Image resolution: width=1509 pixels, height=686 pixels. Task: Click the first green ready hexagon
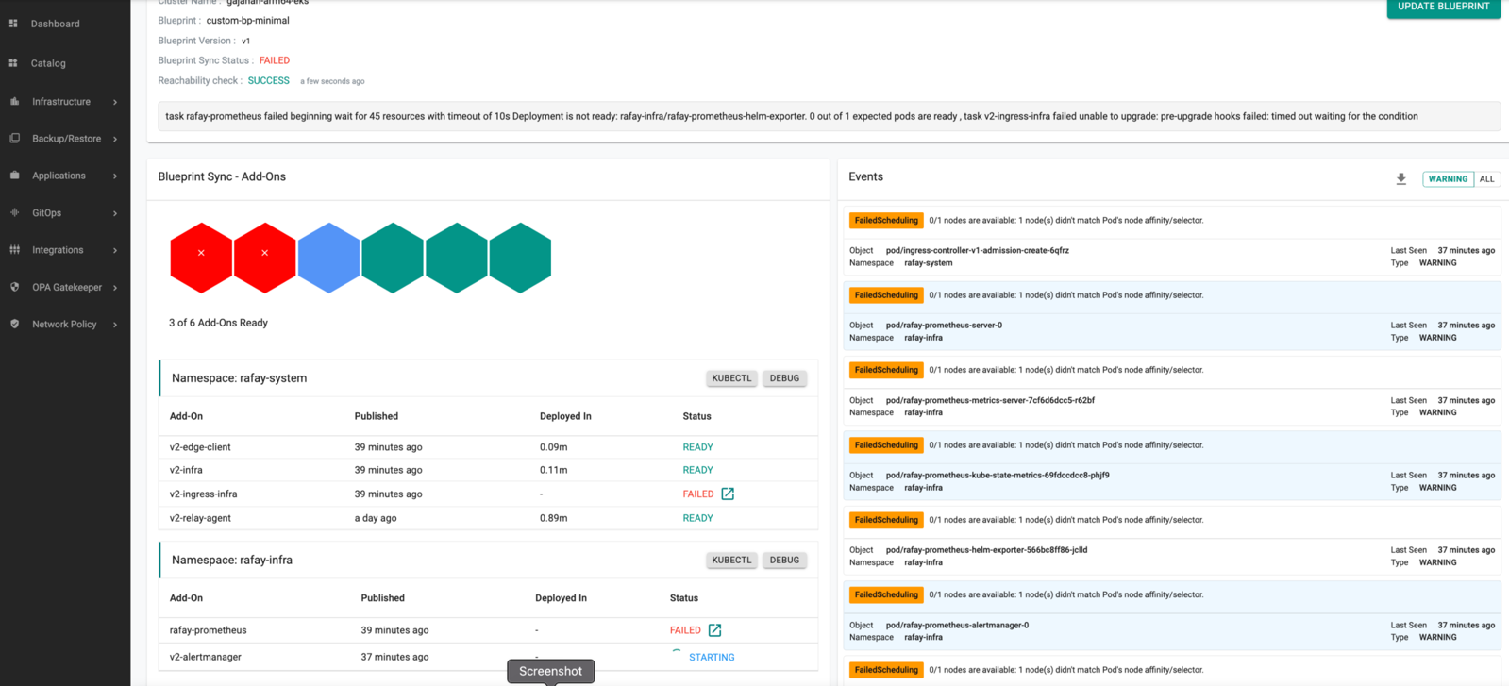393,258
